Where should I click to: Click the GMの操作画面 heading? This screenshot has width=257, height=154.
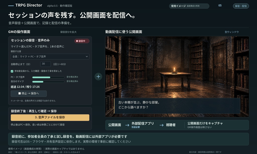point(19,32)
